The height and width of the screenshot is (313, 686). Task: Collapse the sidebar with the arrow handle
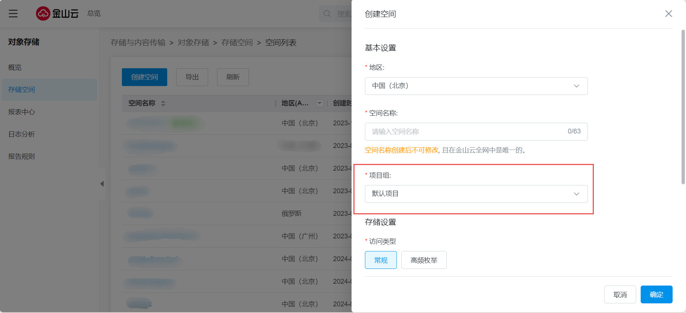click(102, 184)
